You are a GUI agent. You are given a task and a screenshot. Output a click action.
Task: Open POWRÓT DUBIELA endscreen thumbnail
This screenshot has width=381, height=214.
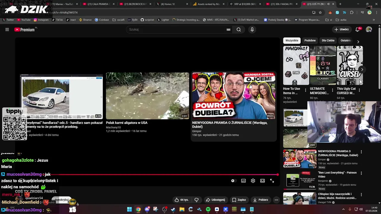pyautogui.click(x=234, y=96)
